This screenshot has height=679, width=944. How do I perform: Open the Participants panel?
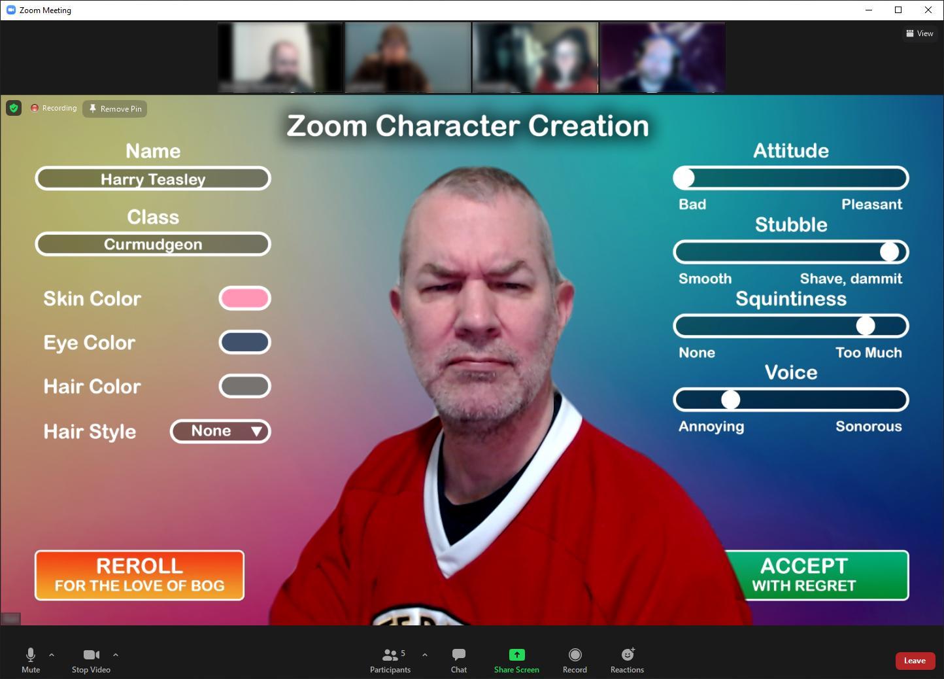click(x=390, y=659)
